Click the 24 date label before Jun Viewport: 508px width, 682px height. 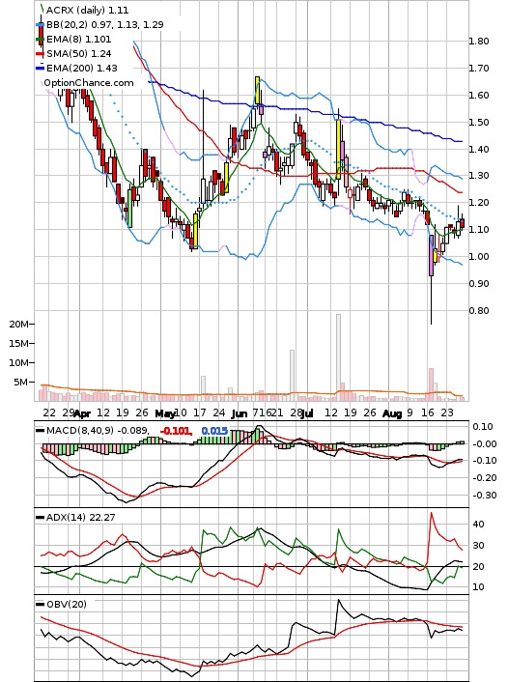219,412
